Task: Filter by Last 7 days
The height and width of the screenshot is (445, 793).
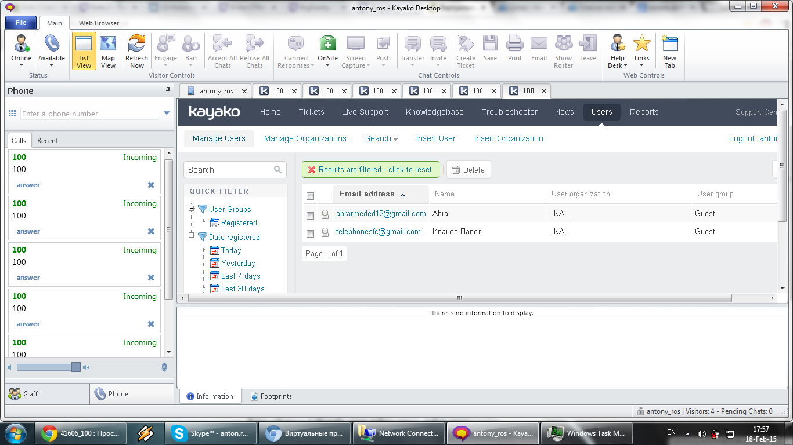Action: coord(240,276)
